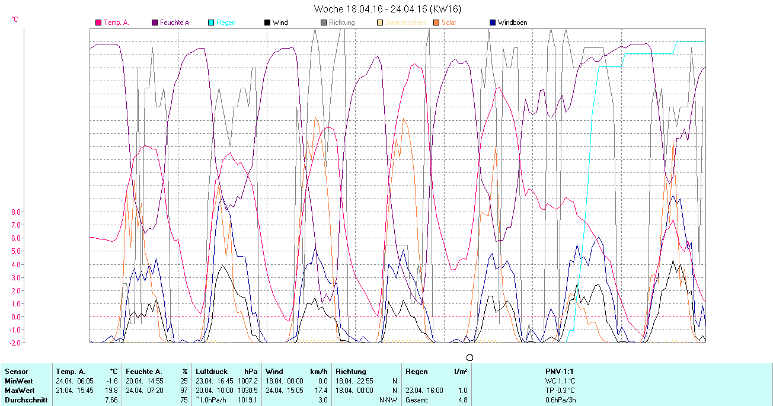
Task: Click the maximum humidity value '97'
Action: point(184,391)
